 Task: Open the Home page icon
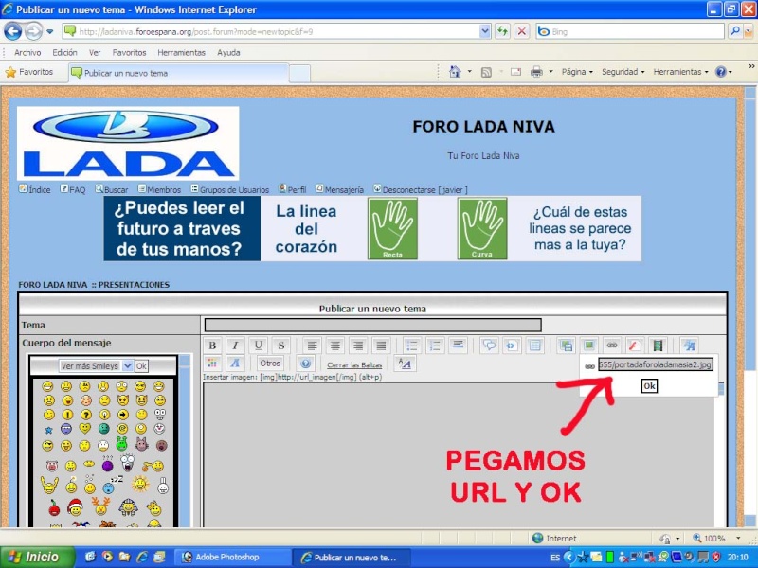click(x=455, y=72)
